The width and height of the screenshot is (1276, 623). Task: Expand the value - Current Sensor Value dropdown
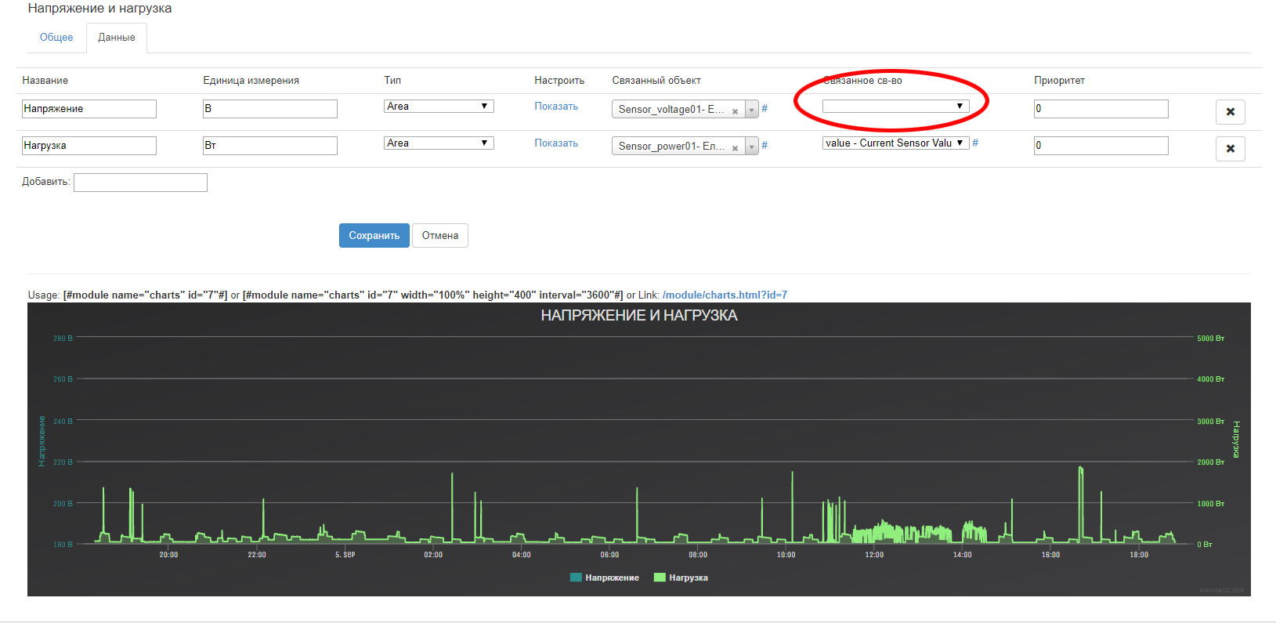click(x=895, y=143)
